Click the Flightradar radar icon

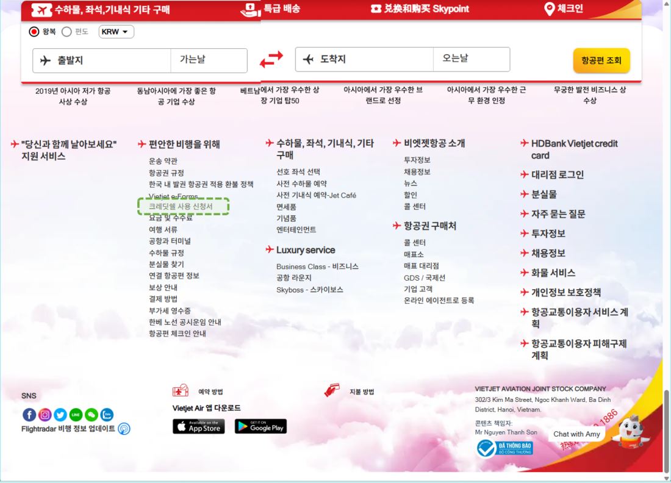(124, 429)
